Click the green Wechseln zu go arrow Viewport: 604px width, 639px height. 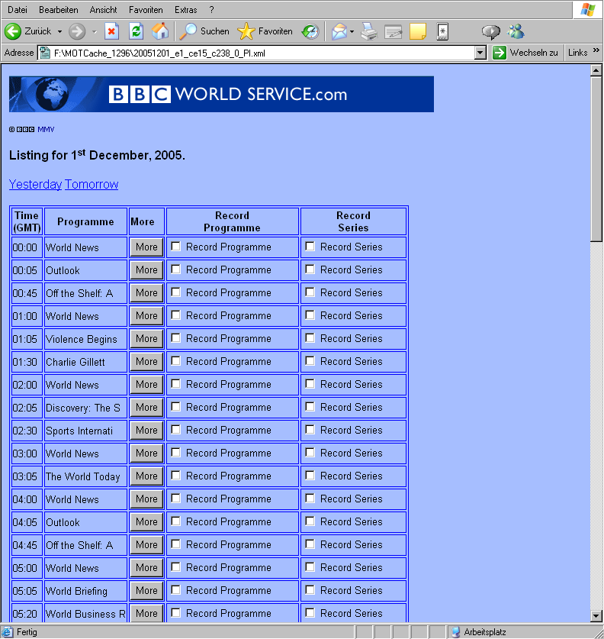499,53
